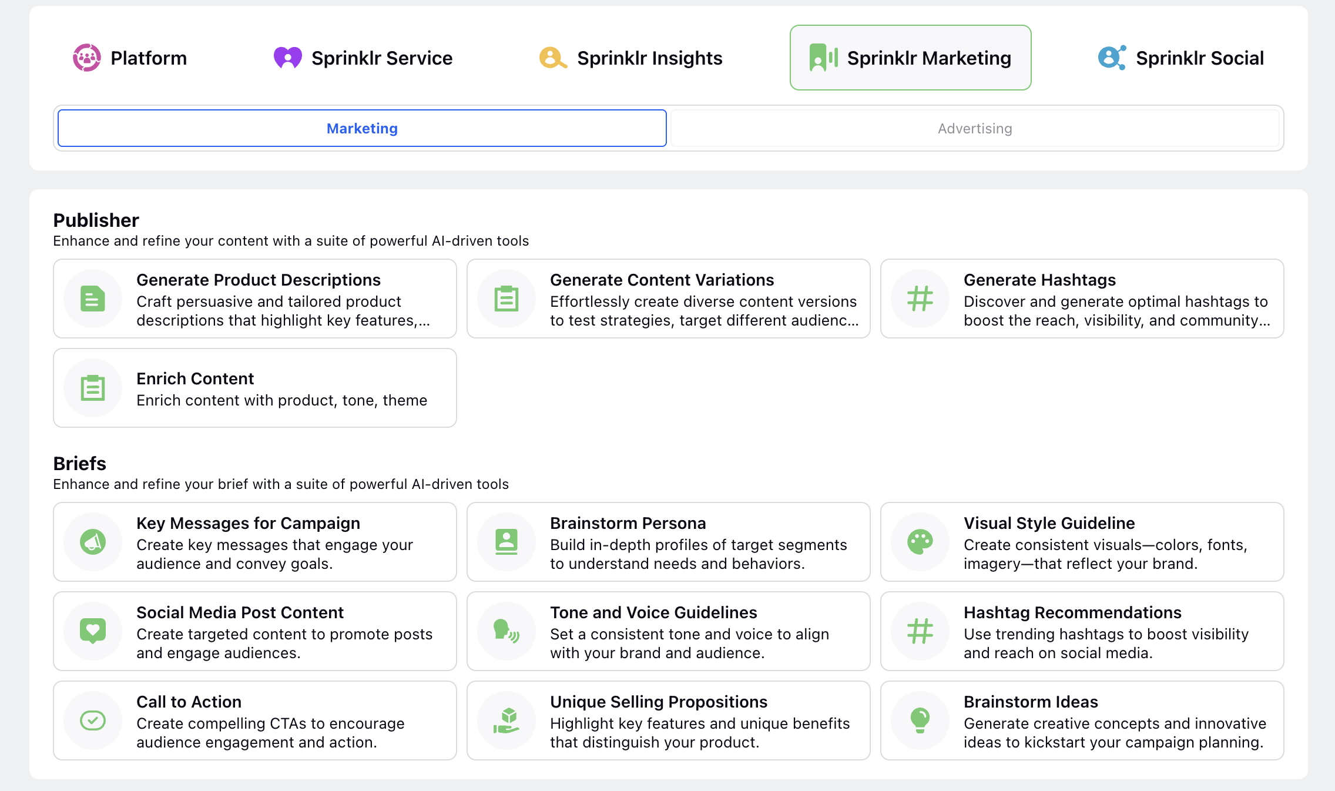Click "Enhance and refine your brief" subtitle
The width and height of the screenshot is (1335, 791).
click(x=281, y=484)
